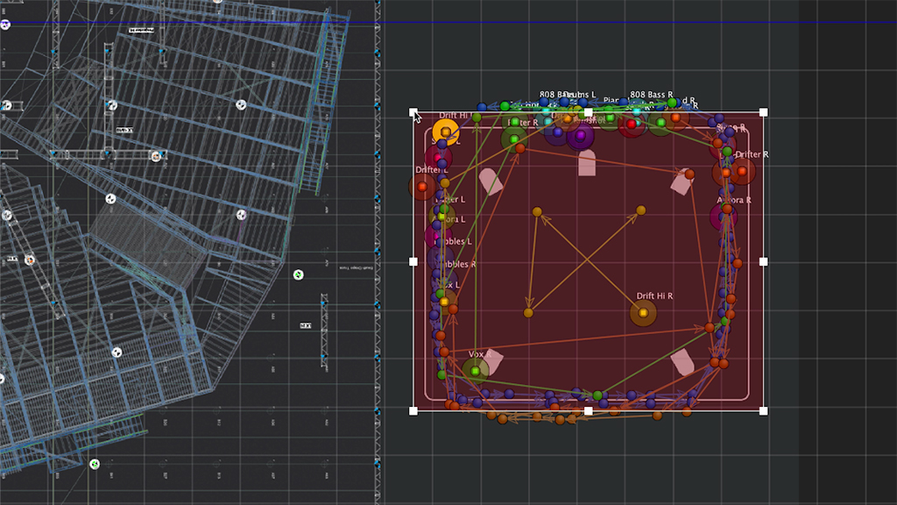Image resolution: width=897 pixels, height=505 pixels.
Task: Select the top-right yellow trajectory waypoint inside room
Action: 640,210
